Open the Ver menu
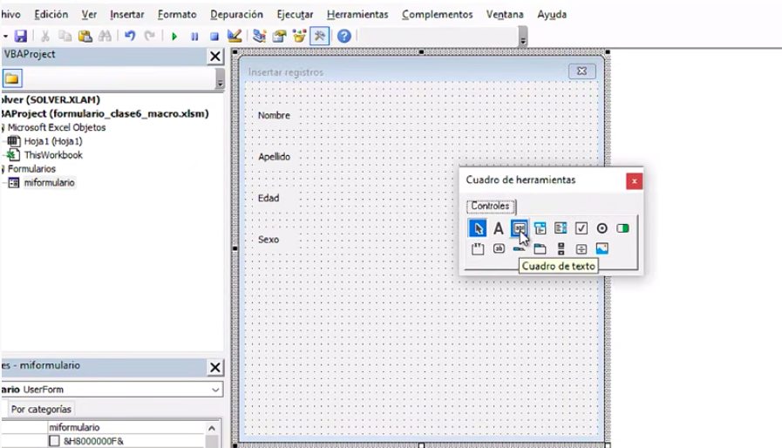The image size is (782, 448). click(x=89, y=15)
